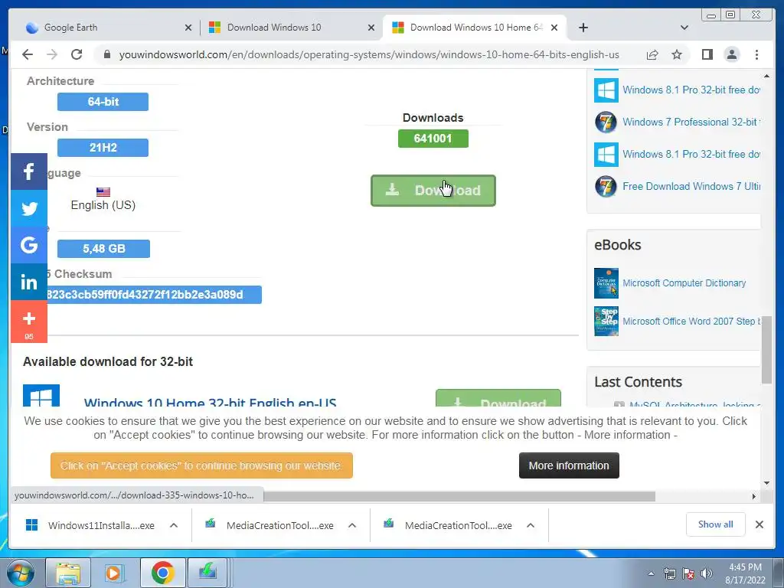Open the taskbar clock showing 4:45 PM
This screenshot has height=588, width=784.
[745, 573]
